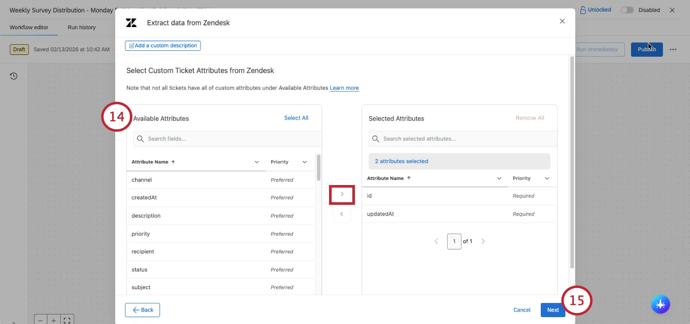Viewport: 690px width, 324px height.
Task: Click the 2 attributes selected banner
Action: [x=459, y=161]
